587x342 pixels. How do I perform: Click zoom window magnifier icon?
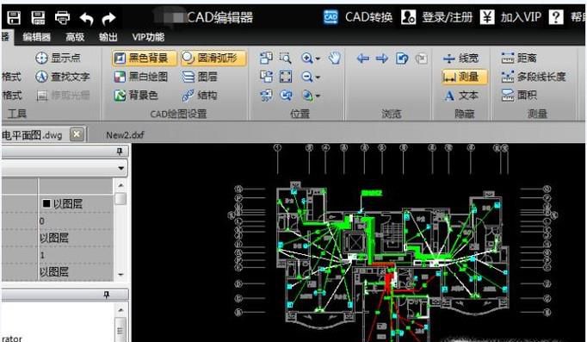click(x=285, y=58)
